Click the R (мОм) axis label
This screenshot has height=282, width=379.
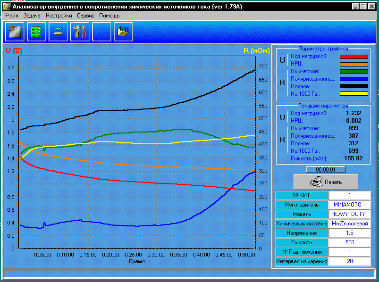(256, 51)
